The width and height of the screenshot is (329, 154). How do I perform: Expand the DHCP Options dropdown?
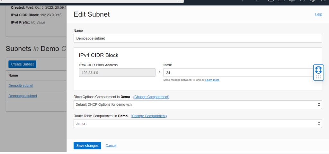tap(197, 104)
